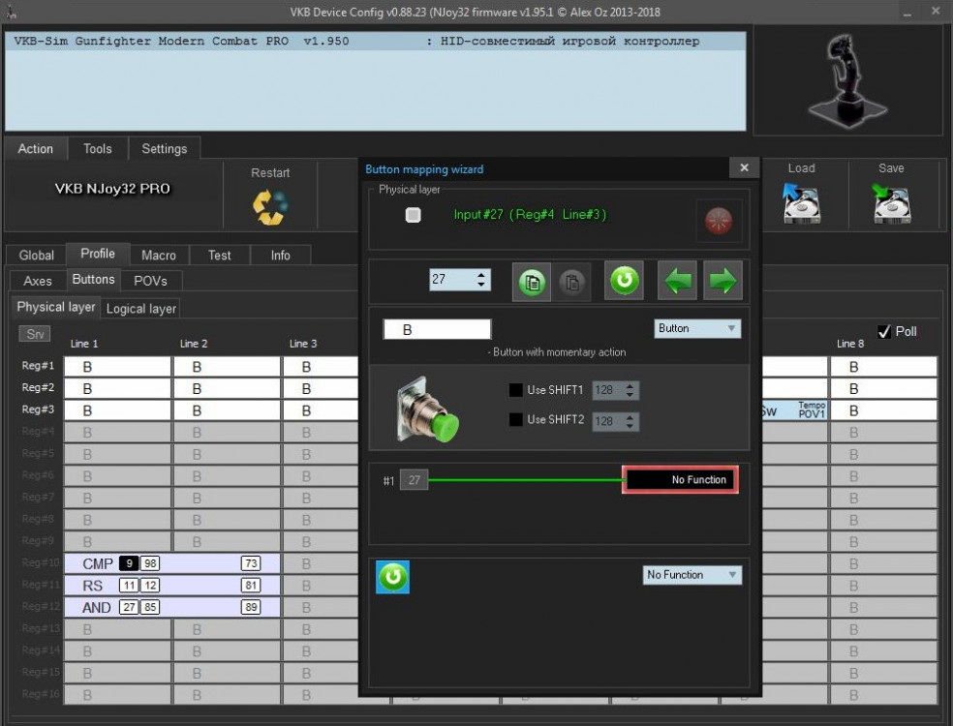The width and height of the screenshot is (953, 726).
Task: Click the red physical layer indicator
Action: pos(719,221)
